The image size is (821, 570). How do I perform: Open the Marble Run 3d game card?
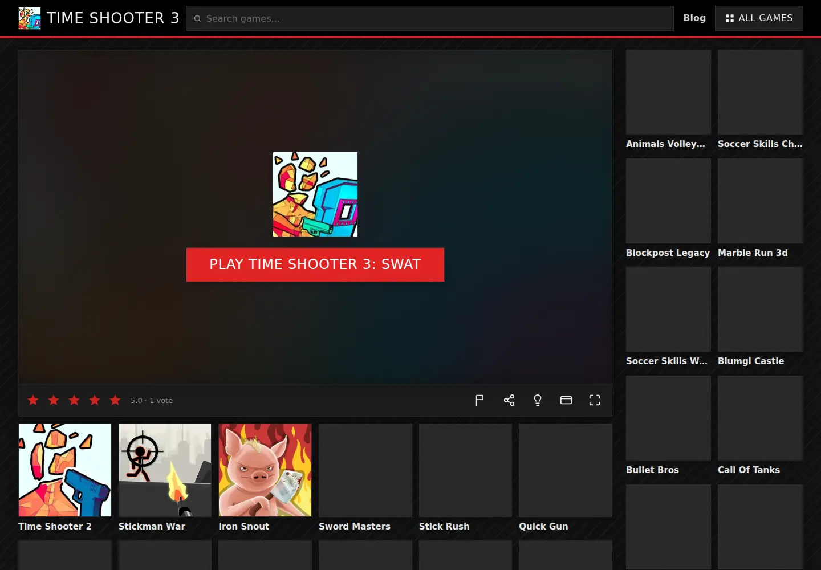pyautogui.click(x=760, y=209)
